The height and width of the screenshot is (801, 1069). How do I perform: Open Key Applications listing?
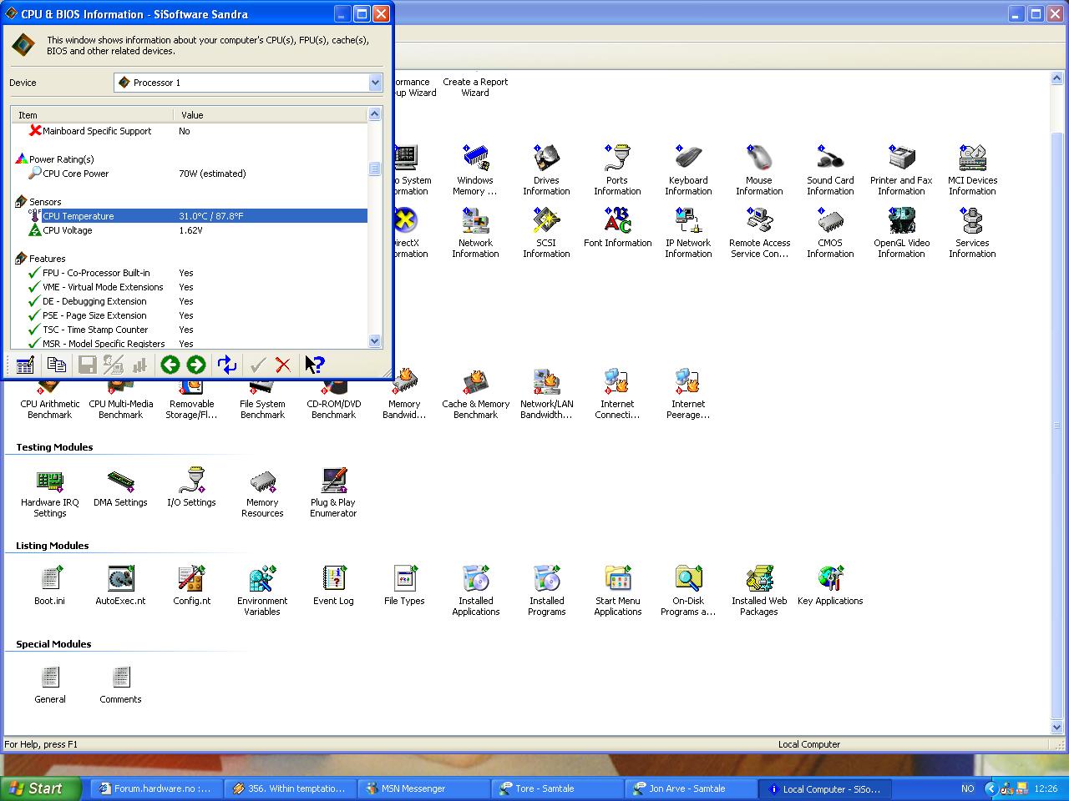tap(830, 586)
